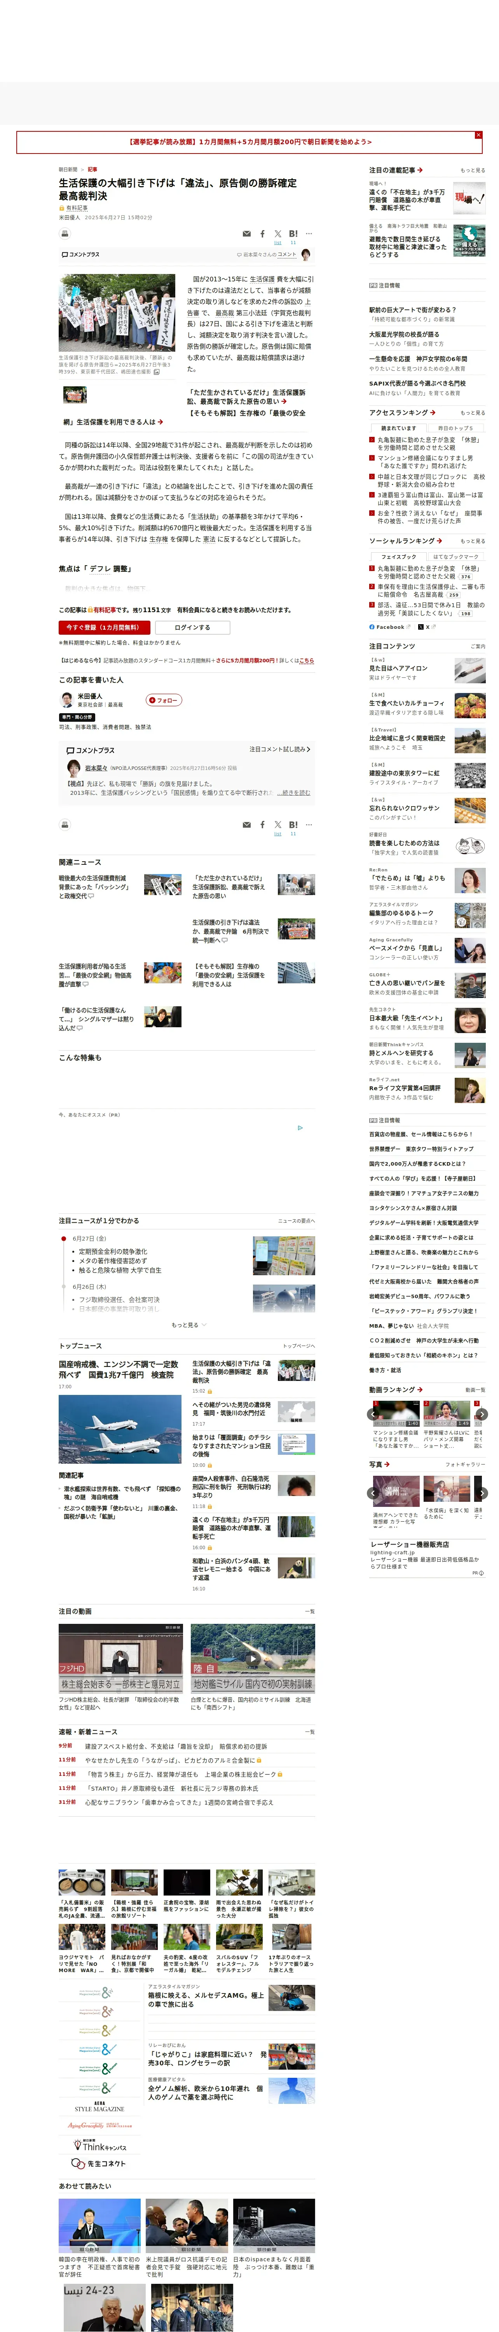Click 岩本菜々 commenter avatar beside コメント link
The height and width of the screenshot is (2332, 499).
pos(306,255)
